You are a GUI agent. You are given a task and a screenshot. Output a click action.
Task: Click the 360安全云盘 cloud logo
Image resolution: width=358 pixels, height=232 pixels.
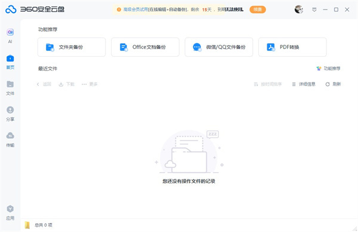tap(11, 10)
